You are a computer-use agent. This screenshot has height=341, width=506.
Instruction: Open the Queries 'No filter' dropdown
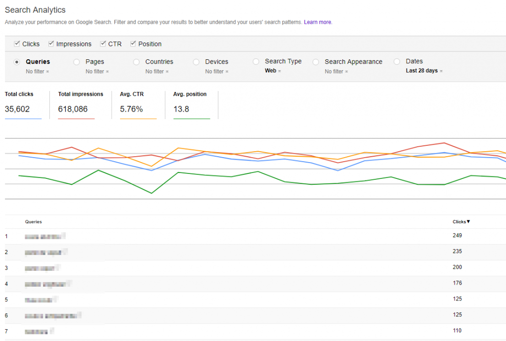point(38,71)
